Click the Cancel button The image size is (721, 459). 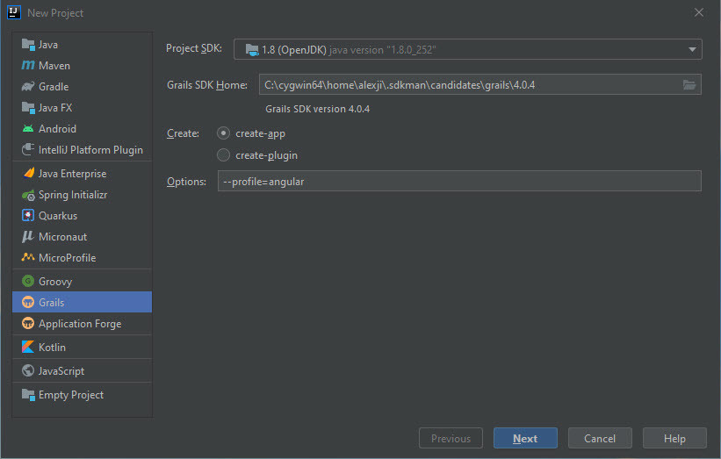click(x=600, y=438)
